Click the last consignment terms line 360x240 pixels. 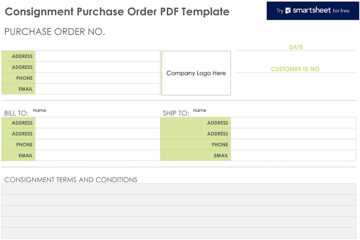coord(179,233)
